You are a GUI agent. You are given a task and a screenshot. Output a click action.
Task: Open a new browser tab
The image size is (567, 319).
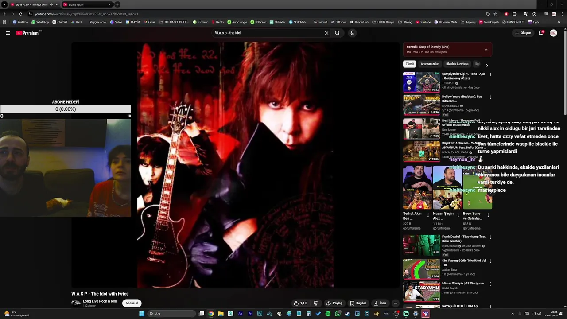(x=117, y=4)
